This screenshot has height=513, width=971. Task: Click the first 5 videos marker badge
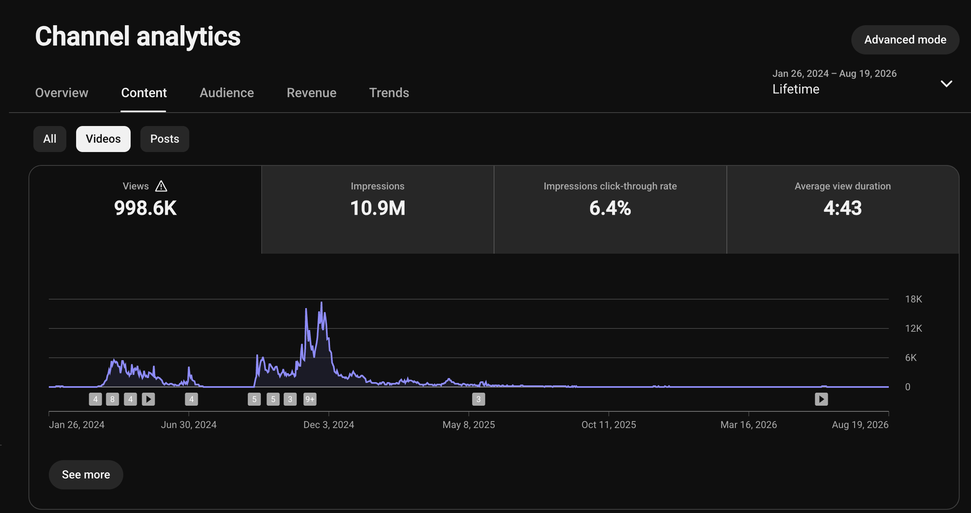[254, 399]
